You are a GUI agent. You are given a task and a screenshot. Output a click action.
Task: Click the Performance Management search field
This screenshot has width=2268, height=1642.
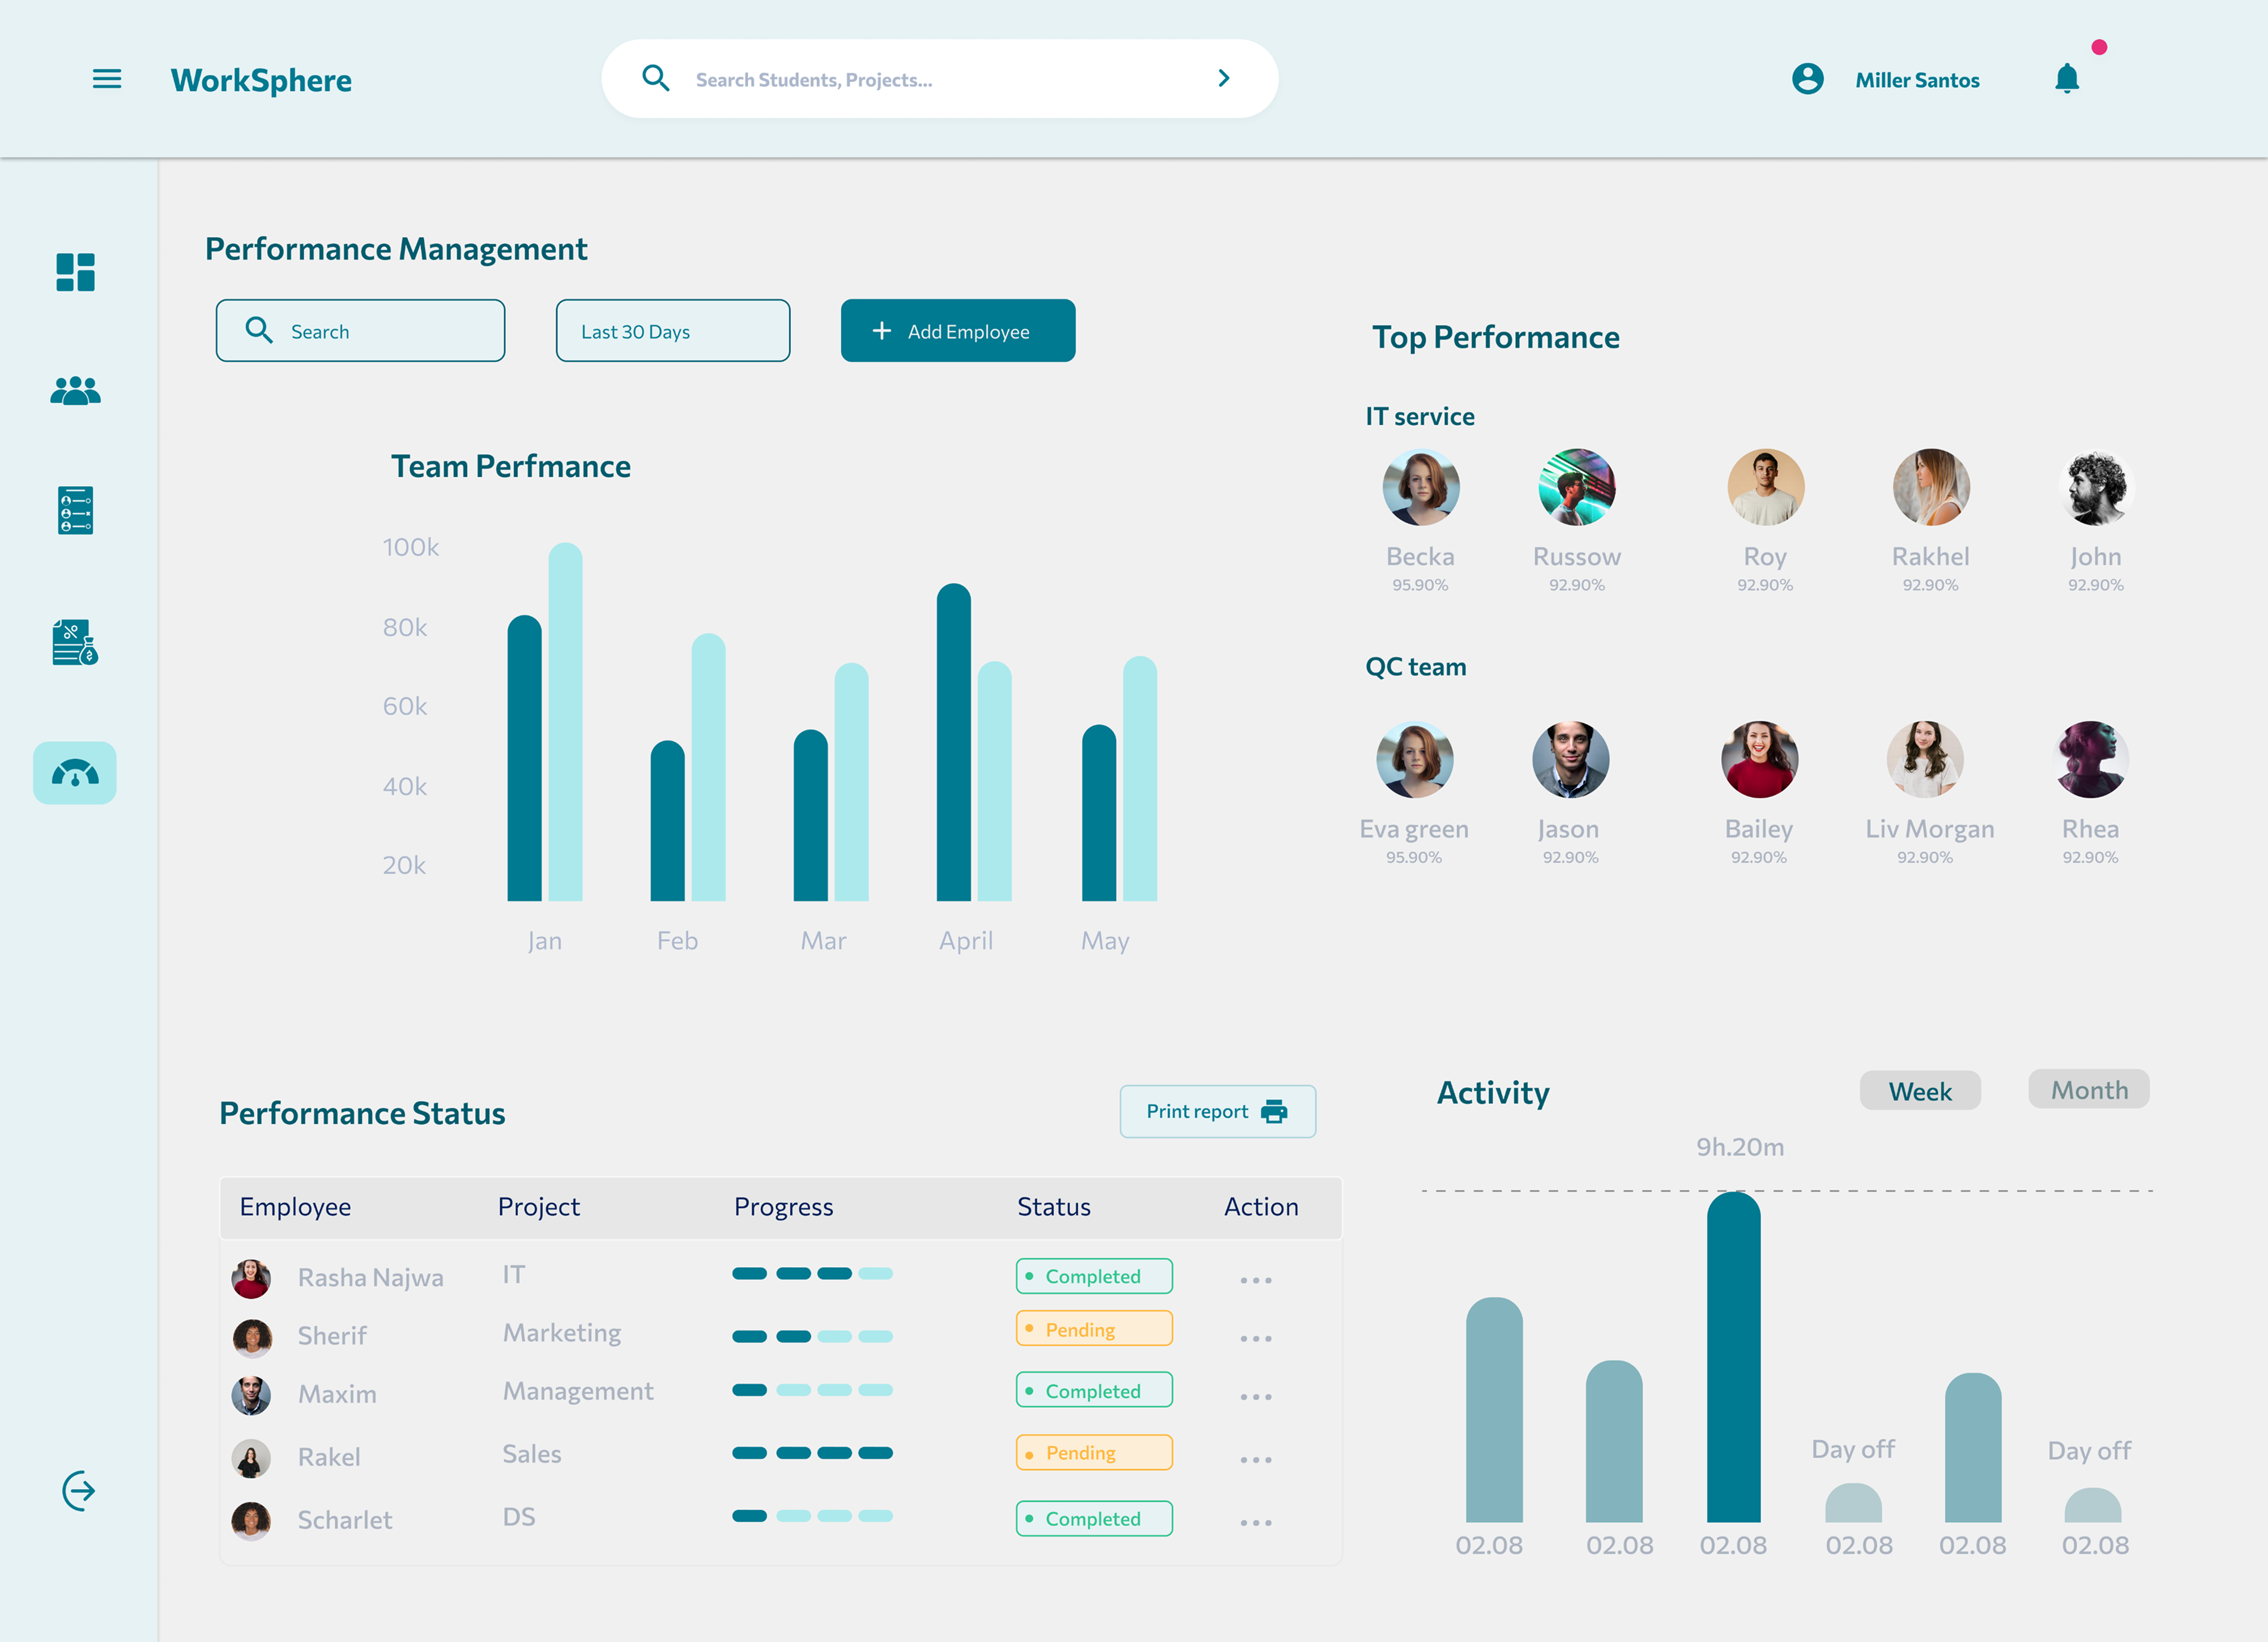pyautogui.click(x=360, y=331)
